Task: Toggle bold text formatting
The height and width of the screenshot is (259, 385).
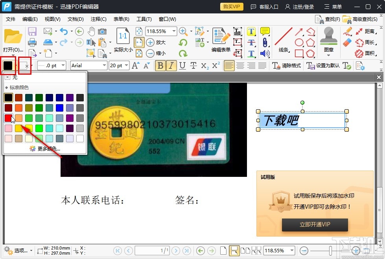Action: click(160, 66)
